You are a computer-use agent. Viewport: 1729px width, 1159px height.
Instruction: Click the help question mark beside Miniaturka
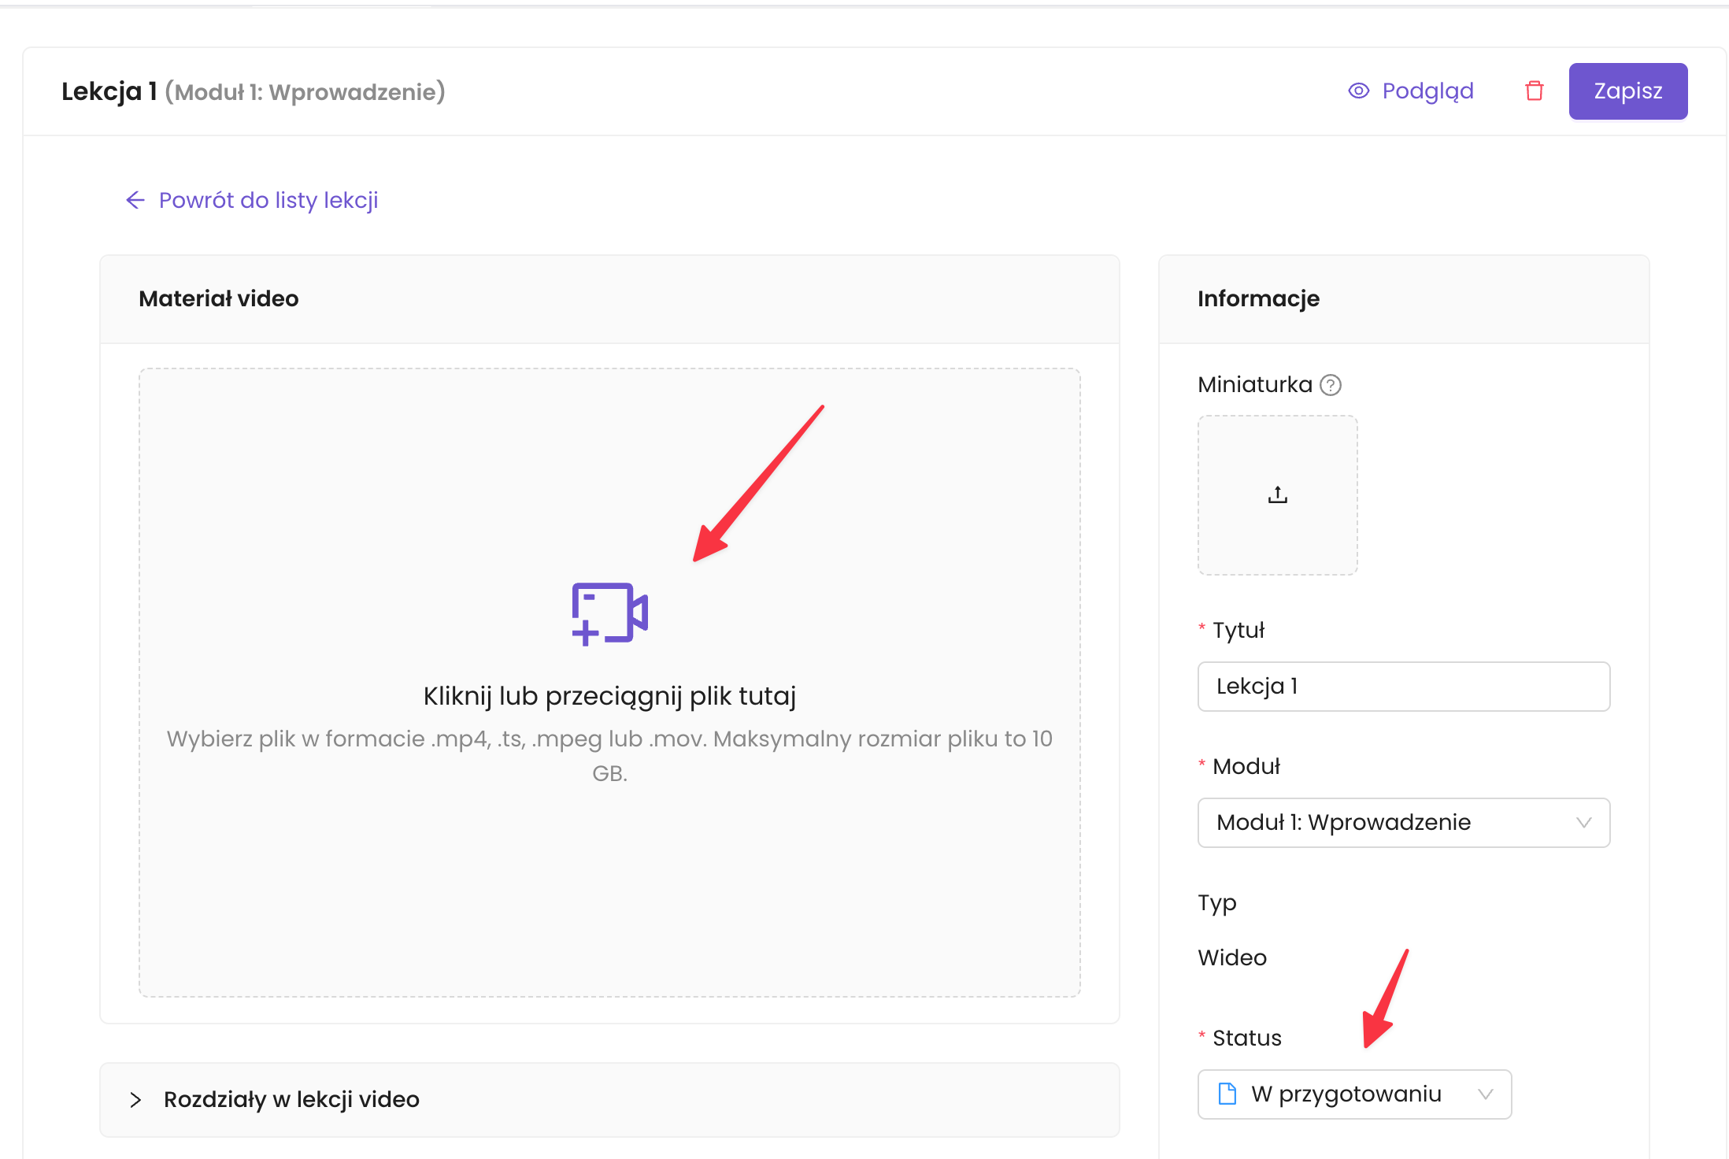tap(1331, 385)
